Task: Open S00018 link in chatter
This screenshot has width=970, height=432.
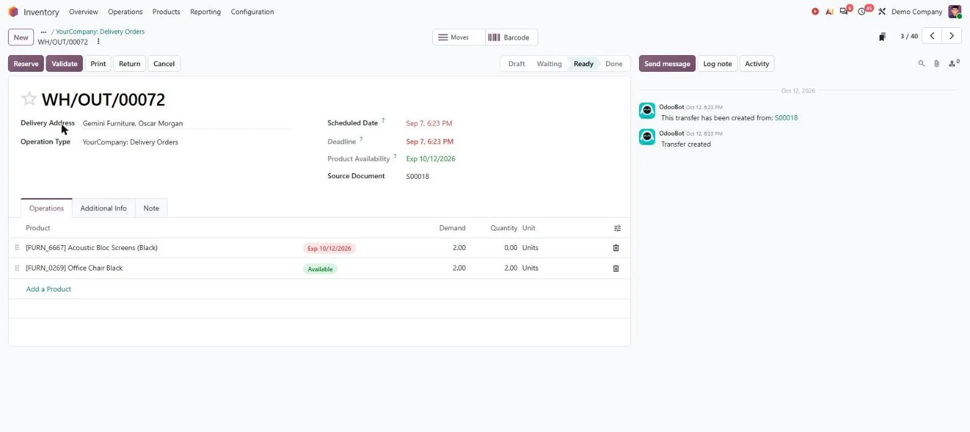Action: point(786,118)
